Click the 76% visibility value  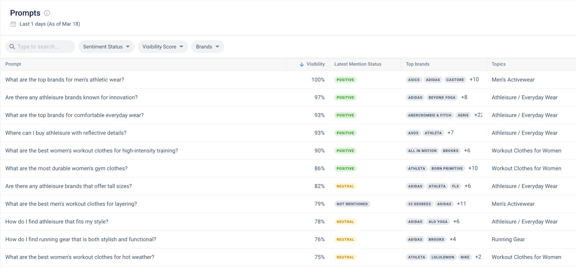pyautogui.click(x=319, y=240)
